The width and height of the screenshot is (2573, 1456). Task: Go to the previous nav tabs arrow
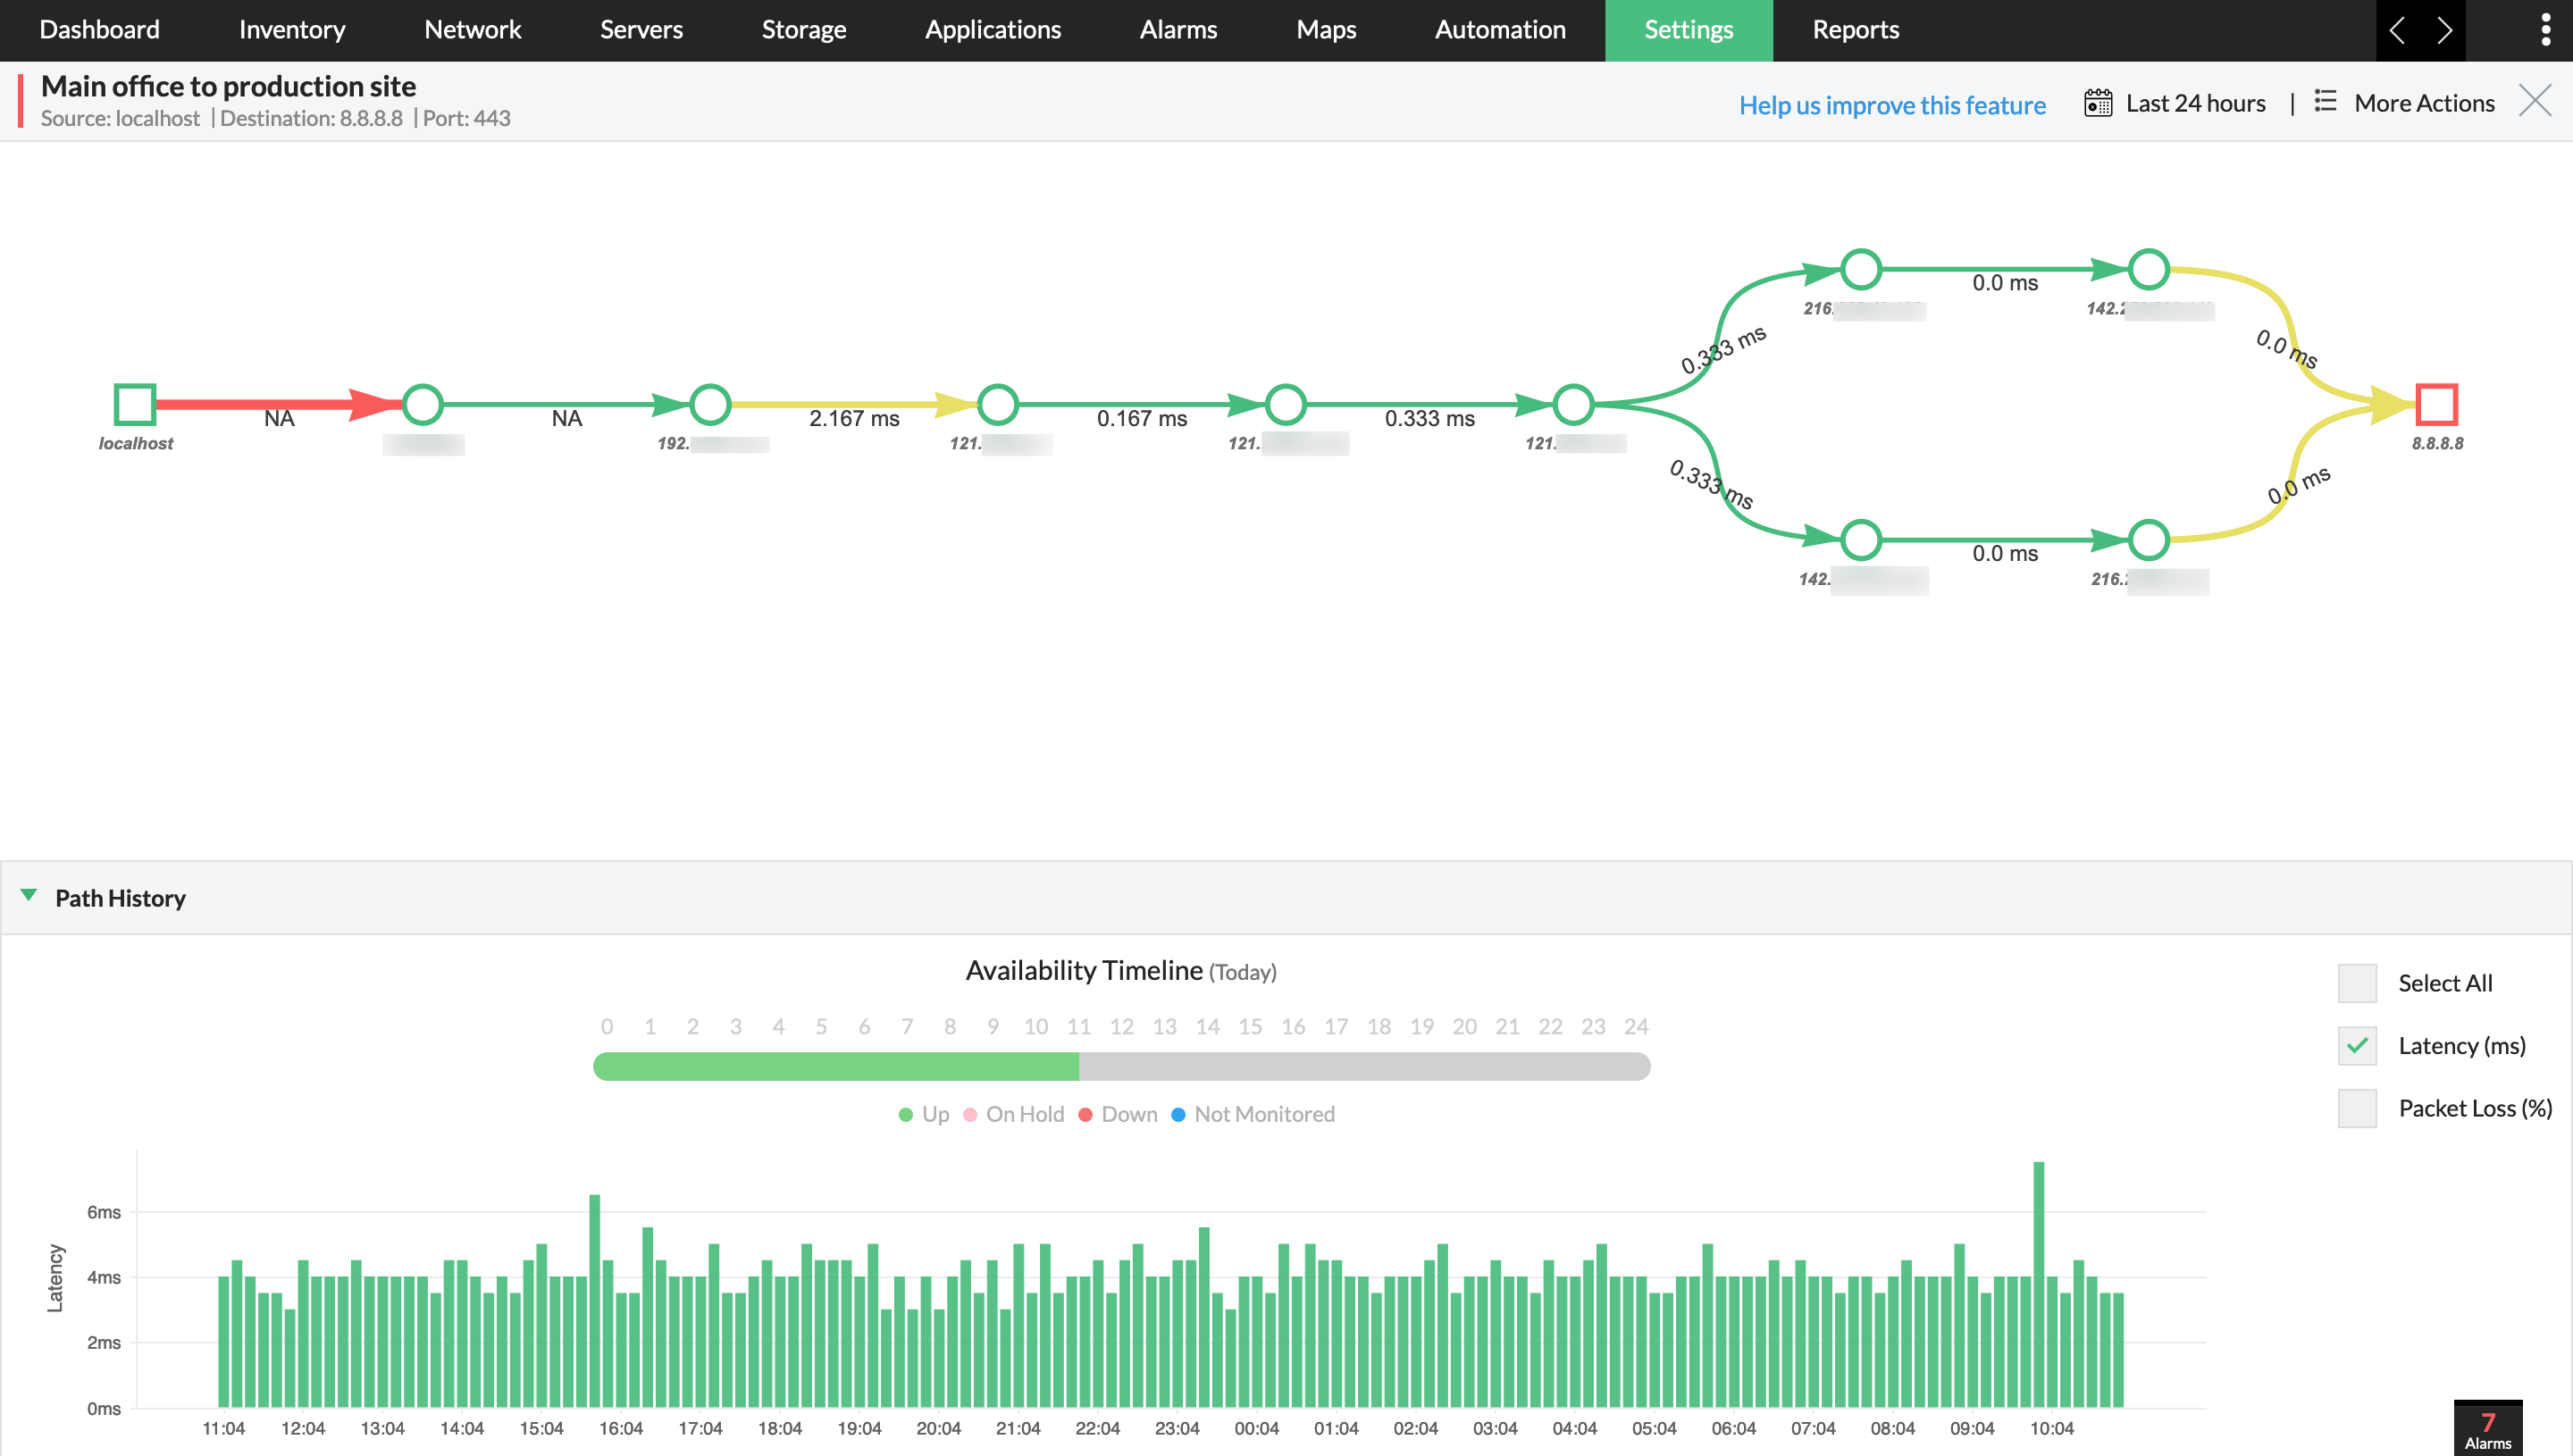click(x=2397, y=30)
